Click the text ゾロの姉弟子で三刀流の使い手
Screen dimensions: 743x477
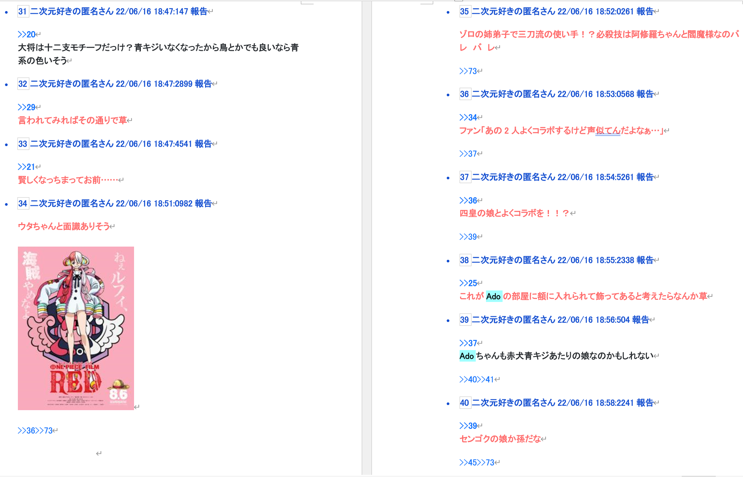(519, 34)
